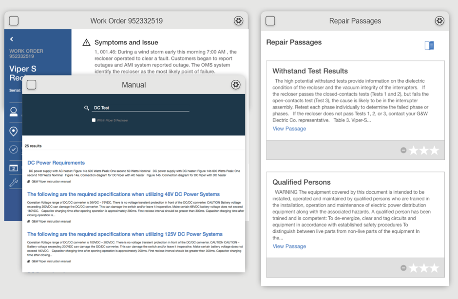Screen dimensions: 458x299
Task: Click the search magnifier icon in Manual
Action: (87, 108)
